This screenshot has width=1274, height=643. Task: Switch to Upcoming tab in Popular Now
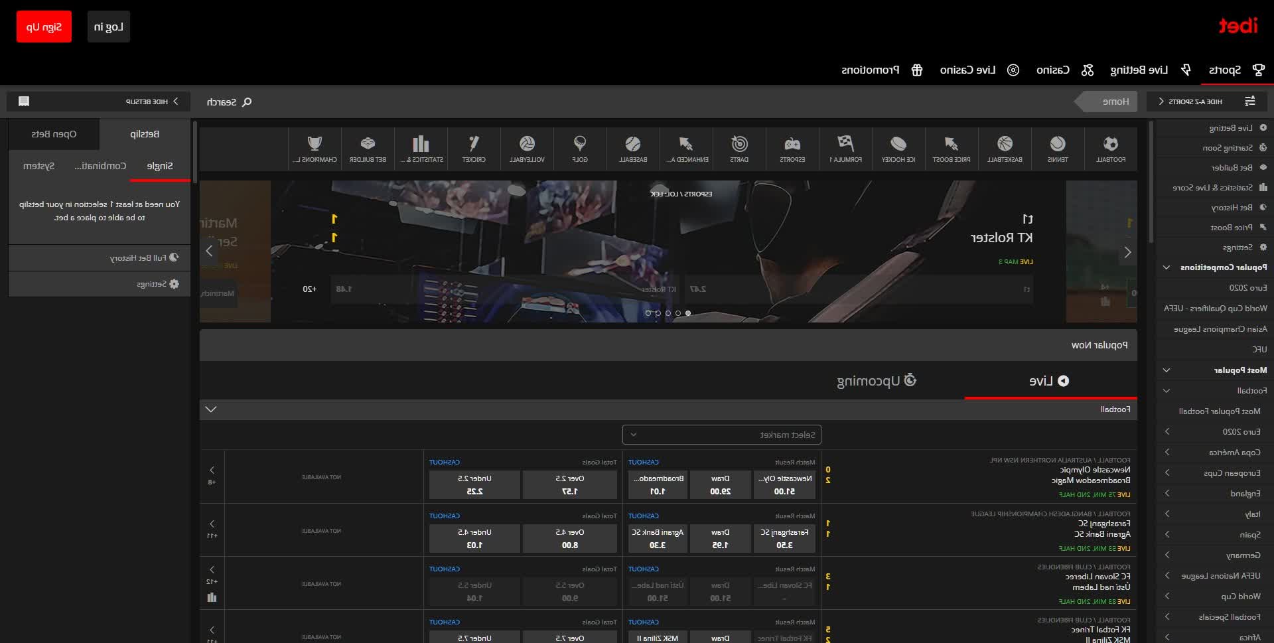pos(876,381)
